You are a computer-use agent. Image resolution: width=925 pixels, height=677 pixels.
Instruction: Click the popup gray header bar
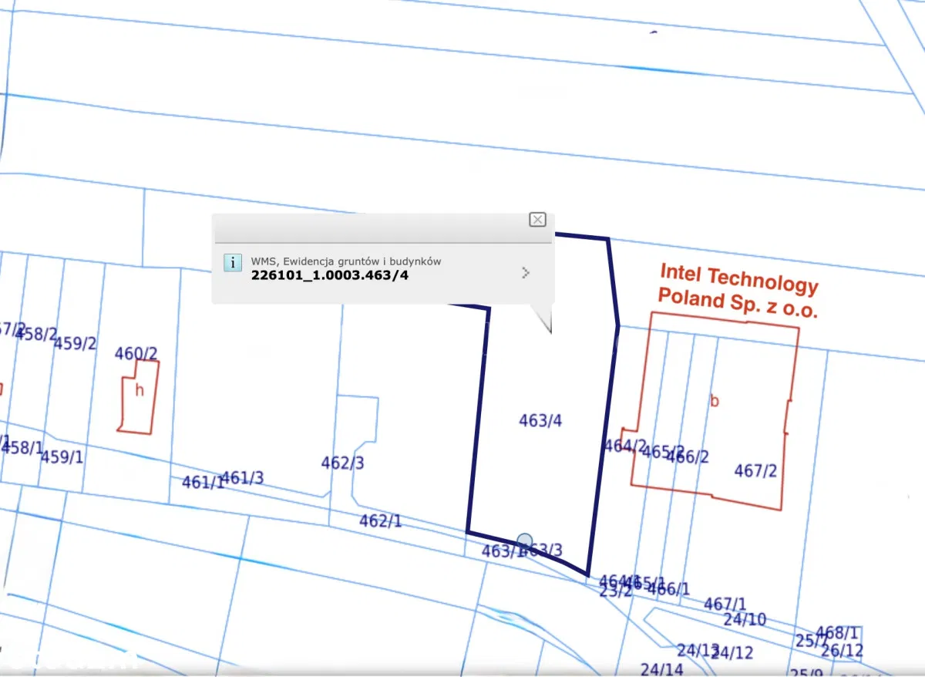coord(370,228)
